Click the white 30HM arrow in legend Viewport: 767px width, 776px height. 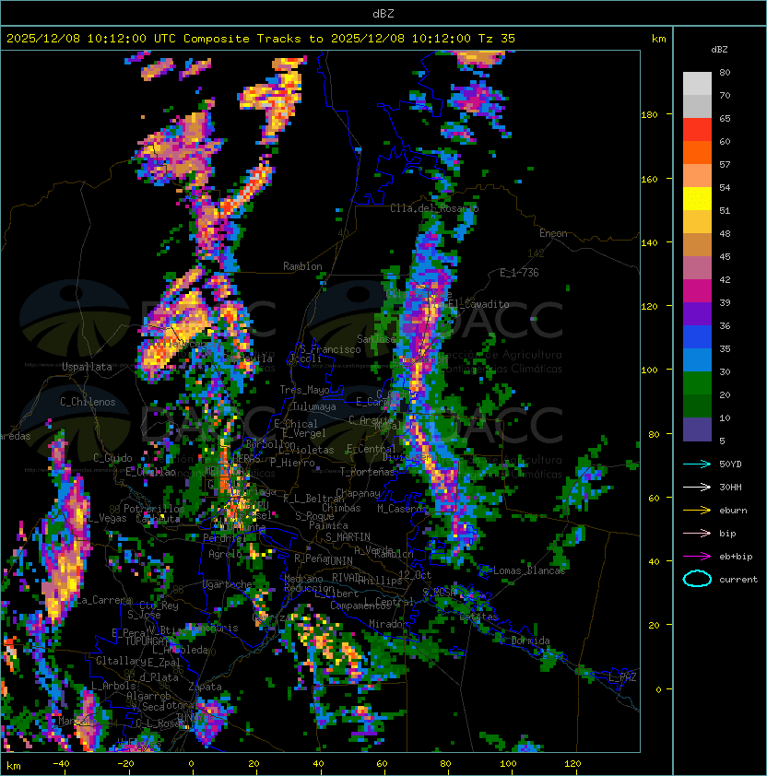pyautogui.click(x=697, y=488)
